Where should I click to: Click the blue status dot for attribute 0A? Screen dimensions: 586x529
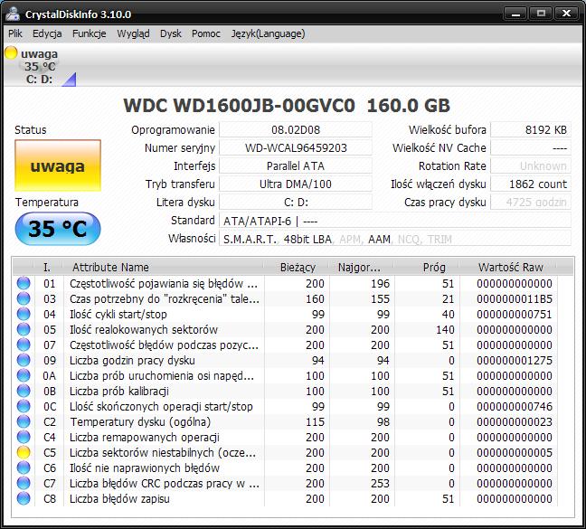click(24, 375)
